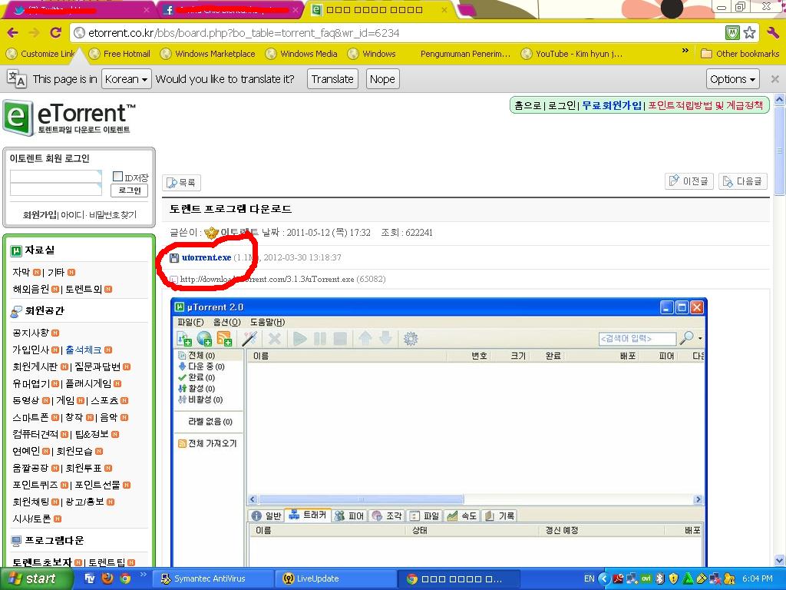This screenshot has height=590, width=786.
Task: Click the Stop torrent square icon
Action: (340, 339)
